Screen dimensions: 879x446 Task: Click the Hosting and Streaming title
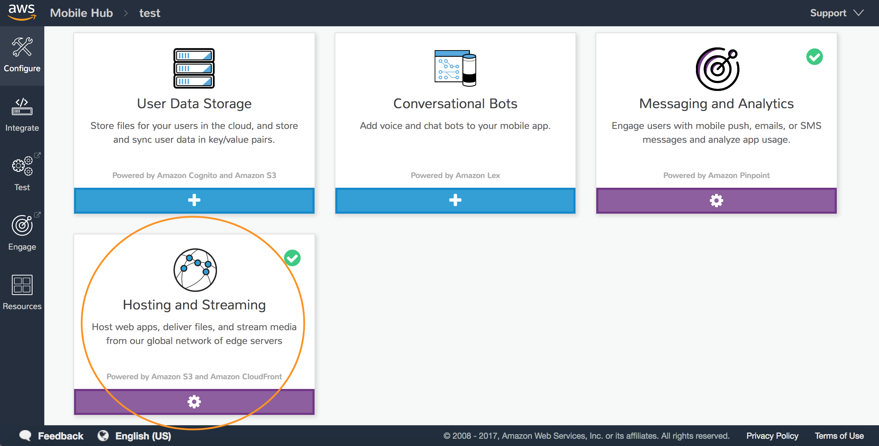pos(194,305)
